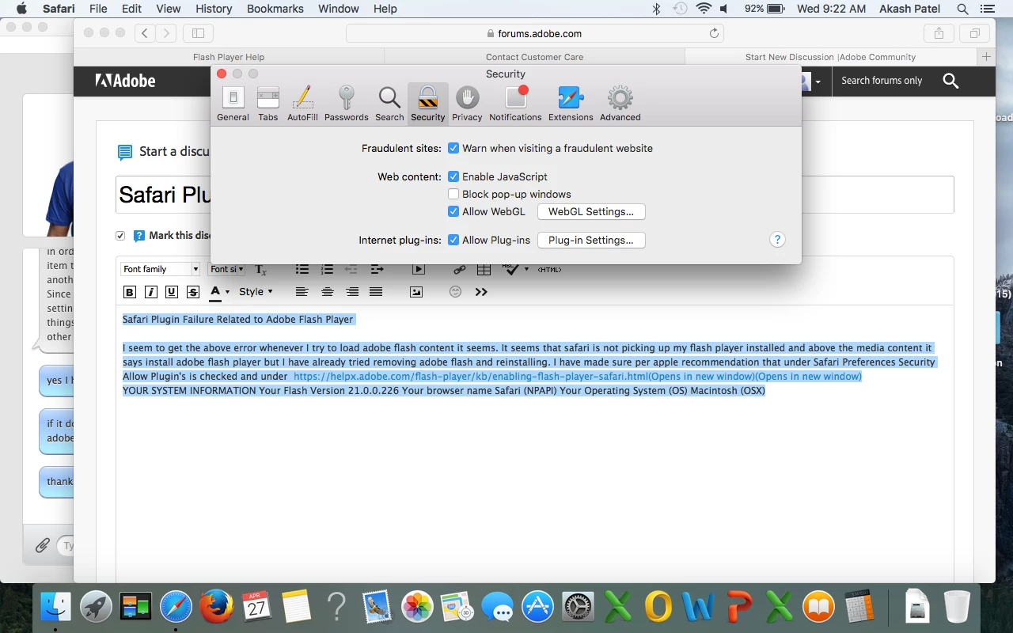Toggle the Mark this discussion checkbox

coord(120,235)
